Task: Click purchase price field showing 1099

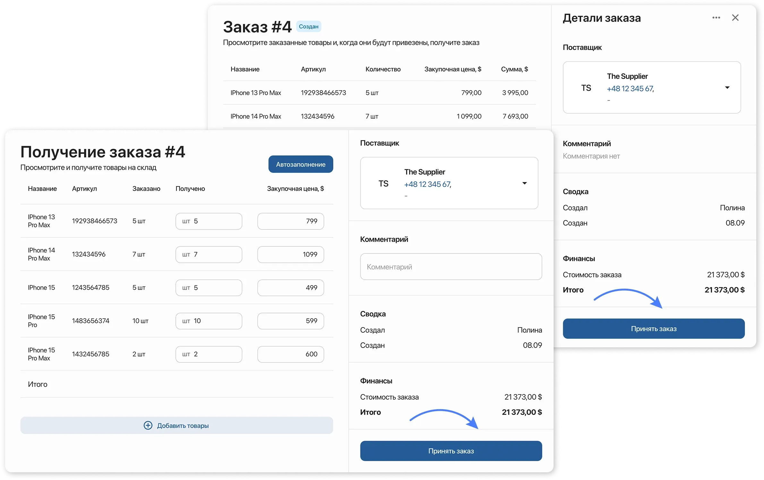Action: point(291,254)
